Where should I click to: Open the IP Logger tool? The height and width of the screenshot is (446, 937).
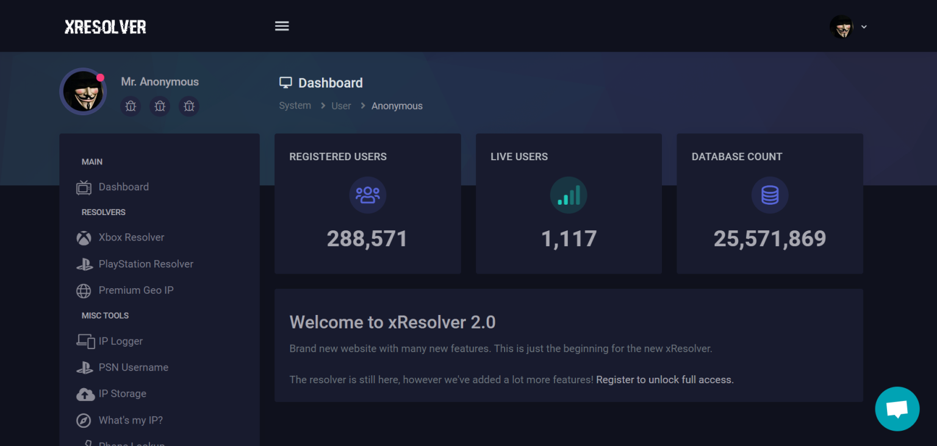[x=121, y=341]
